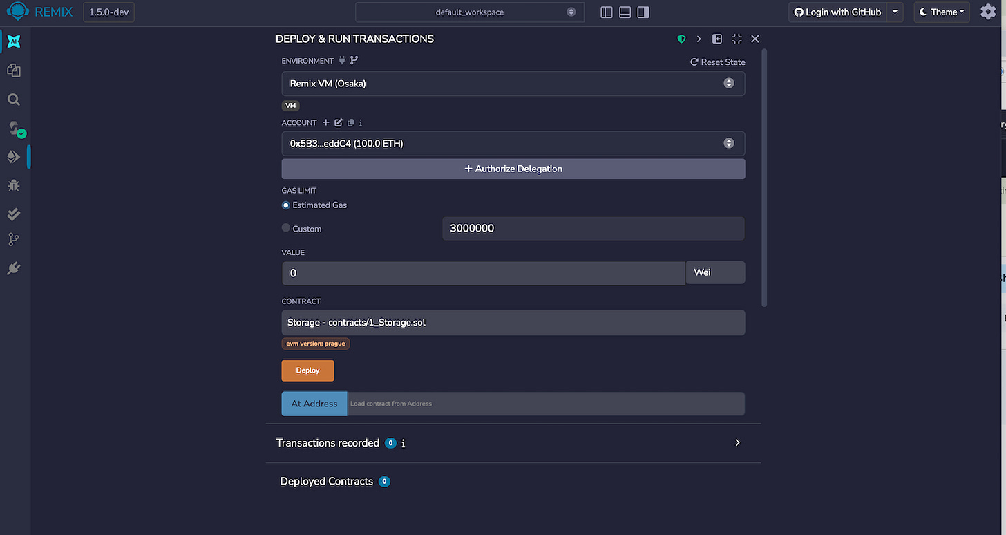Click the Transactions recorded count badge
This screenshot has height=535, width=1006.
coord(390,443)
